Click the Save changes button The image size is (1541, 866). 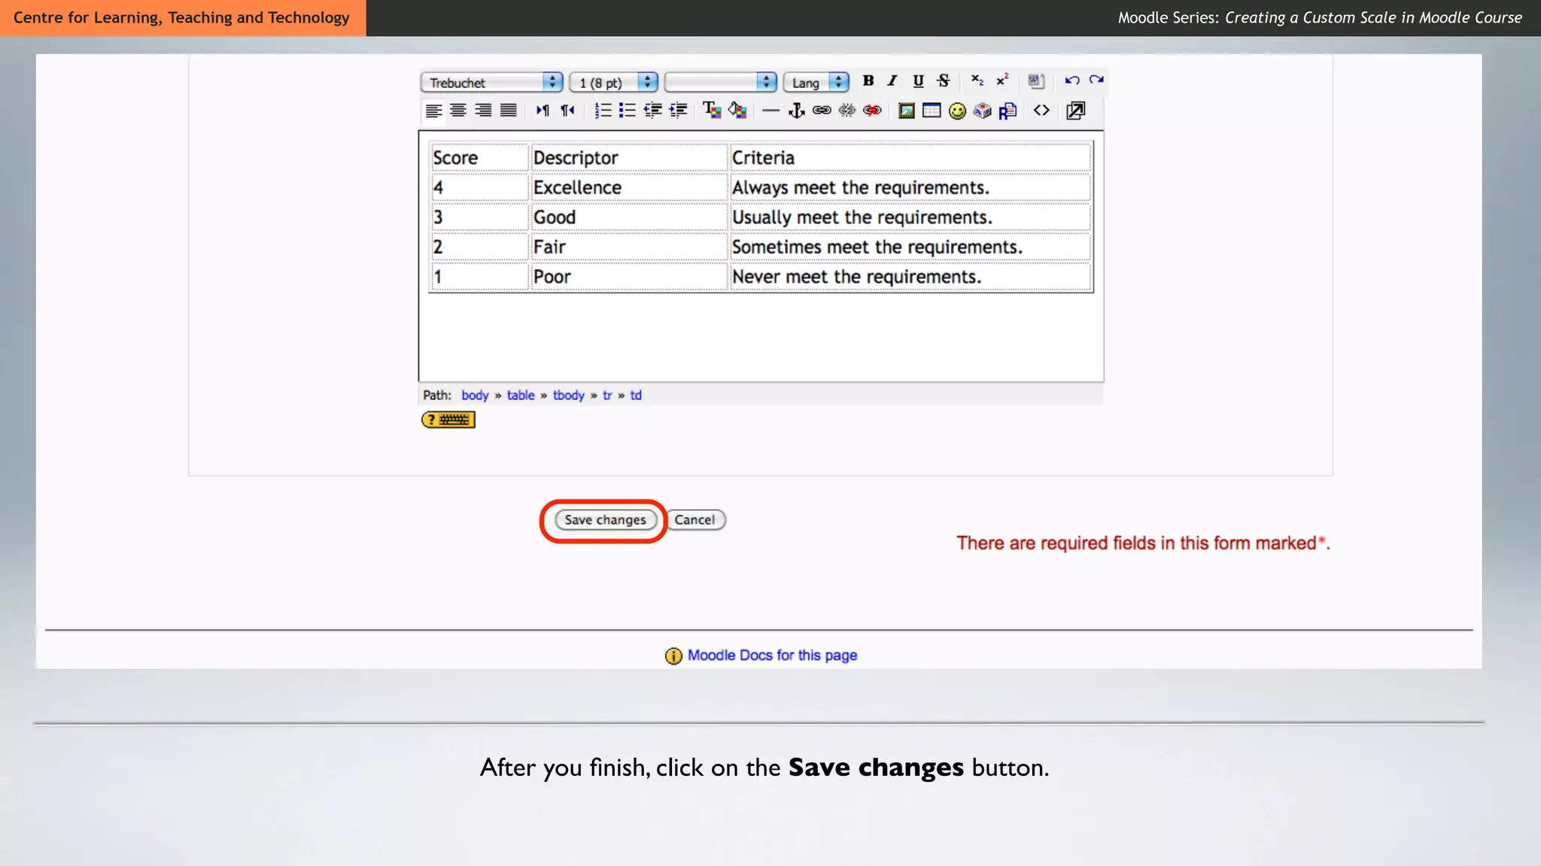point(605,520)
